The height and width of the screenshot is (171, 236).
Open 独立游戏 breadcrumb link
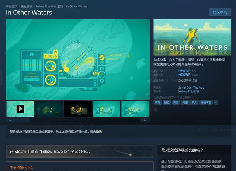tap(27, 7)
